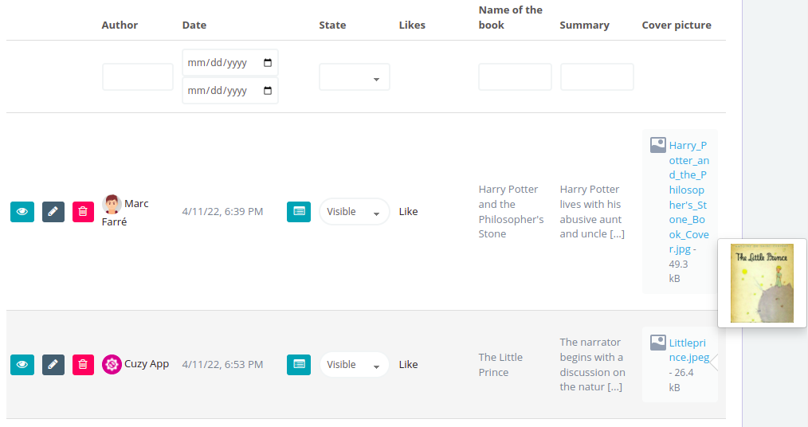The height and width of the screenshot is (427, 808).
Task: Change the Visible state for Little Prince row
Action: tap(355, 365)
